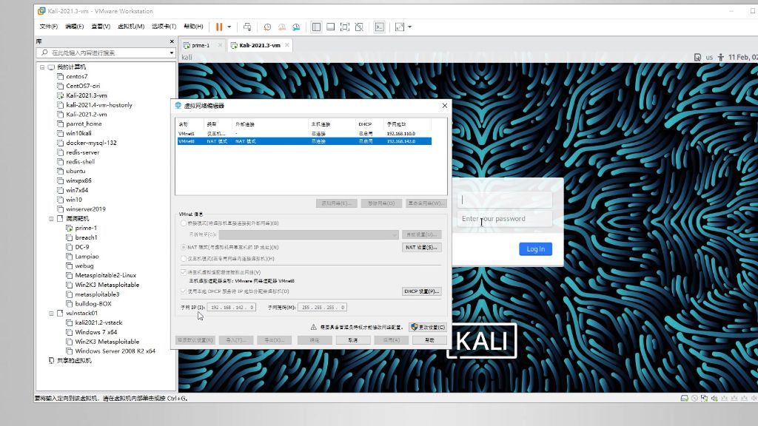
Task: Open the 文件(F) menu
Action: (48, 27)
